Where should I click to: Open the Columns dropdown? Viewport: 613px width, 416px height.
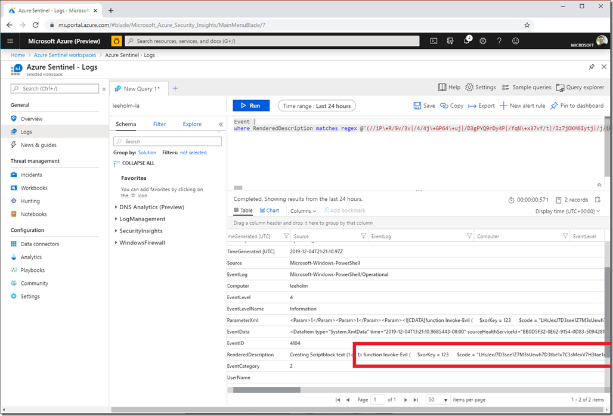point(303,210)
